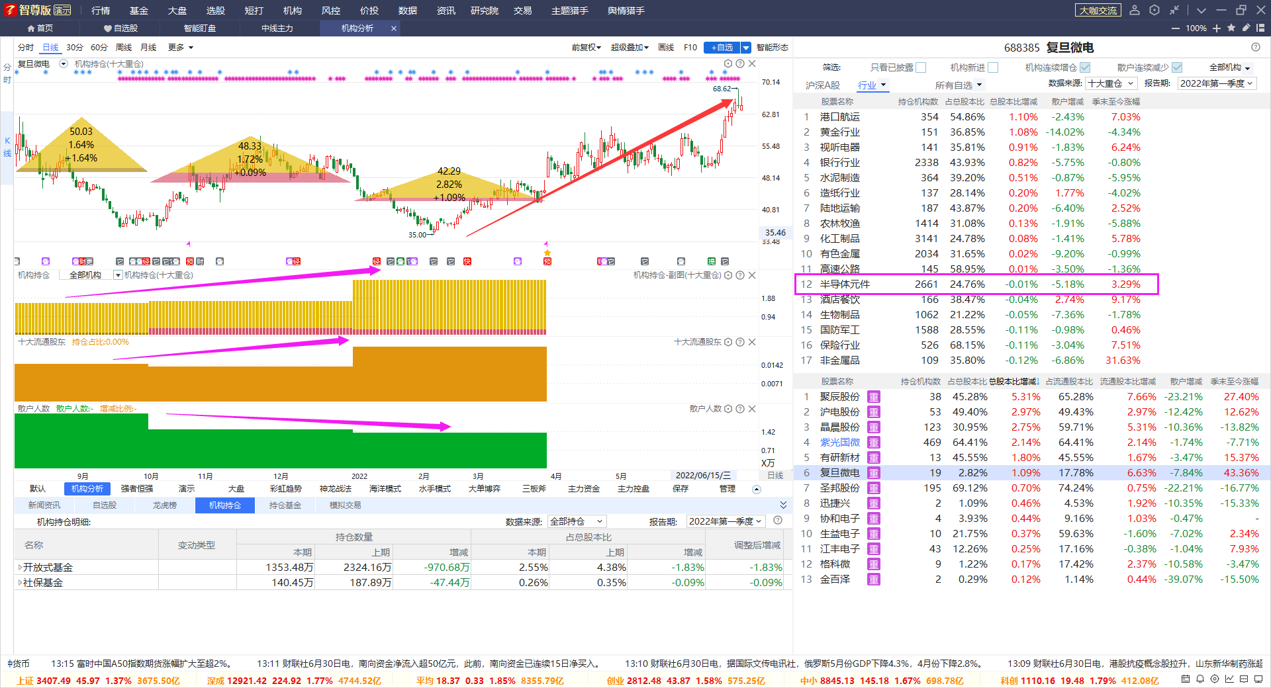Open help icon beside 报告期 in bottom panel
Screen dimensions: 1271x688
(x=778, y=521)
